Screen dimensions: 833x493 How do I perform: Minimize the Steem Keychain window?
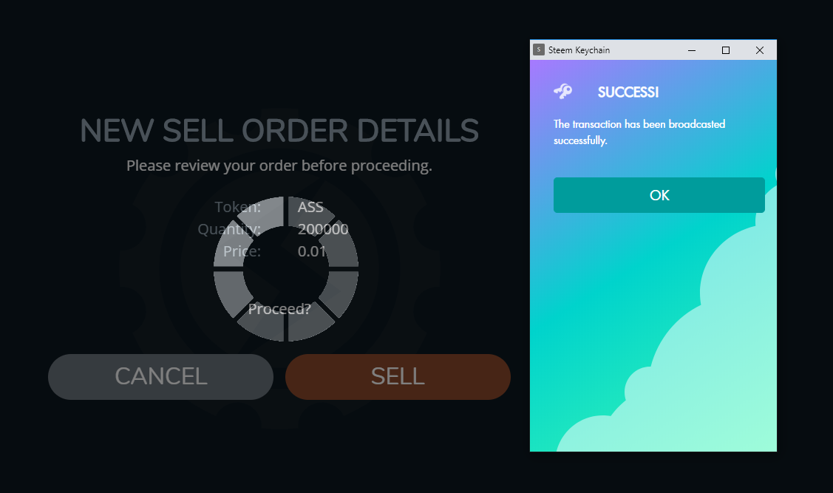click(692, 50)
